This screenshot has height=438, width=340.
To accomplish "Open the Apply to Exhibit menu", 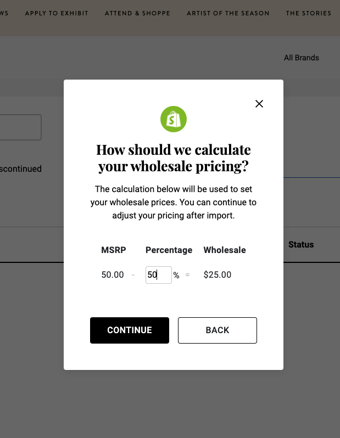I will [57, 13].
